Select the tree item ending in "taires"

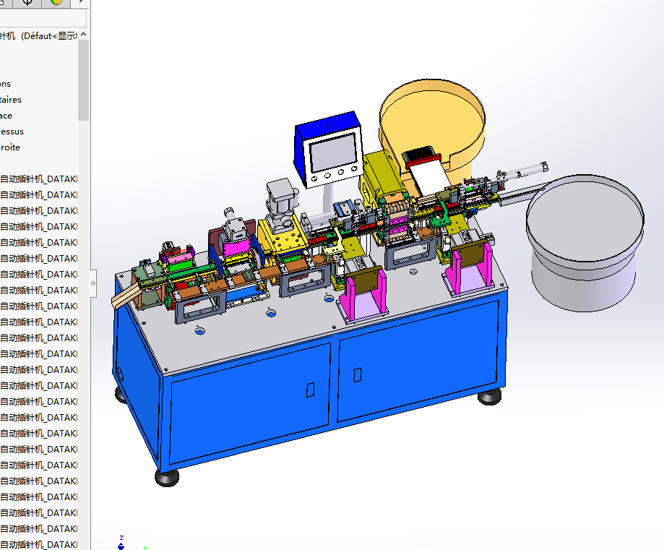click(x=11, y=100)
